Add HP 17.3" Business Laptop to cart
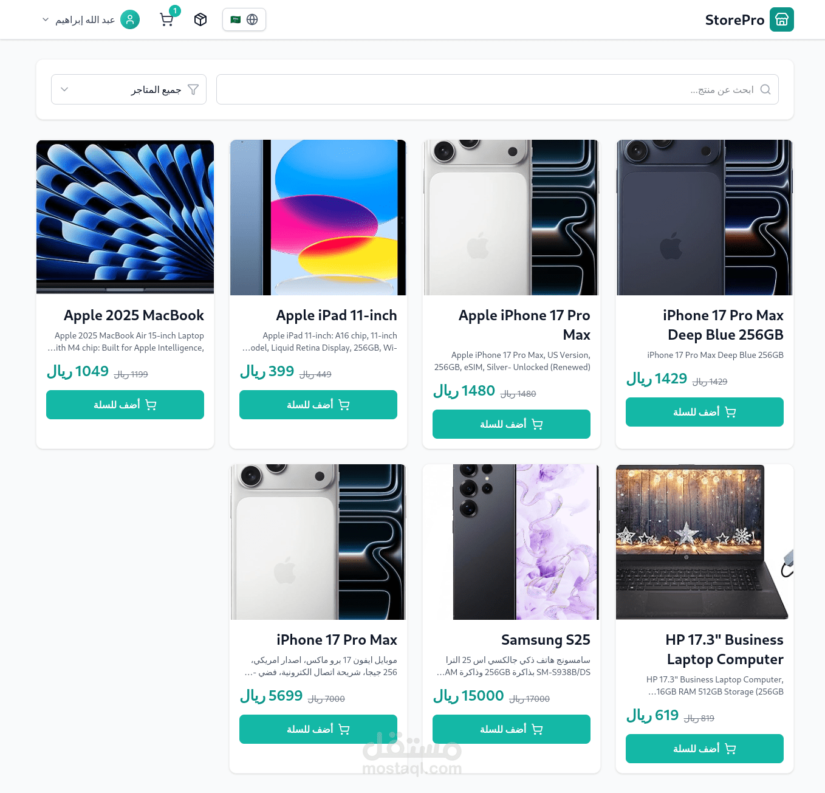This screenshot has height=793, width=825. [x=705, y=749]
